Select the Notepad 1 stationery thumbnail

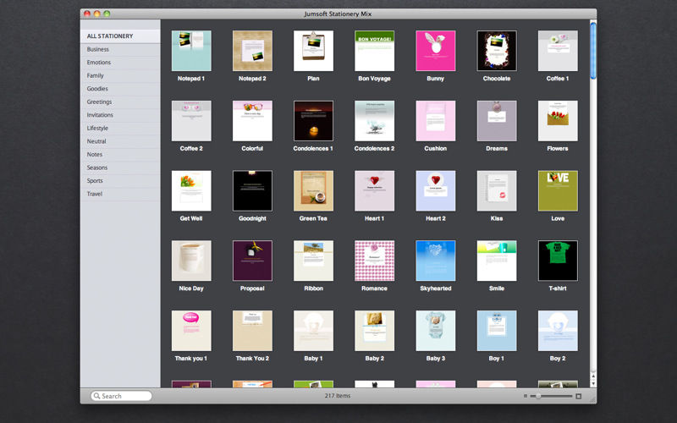click(191, 51)
